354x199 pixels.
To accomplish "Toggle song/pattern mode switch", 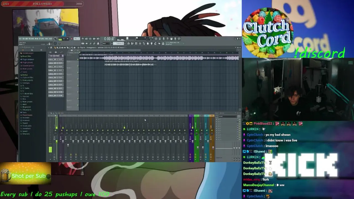I will point(60,39).
